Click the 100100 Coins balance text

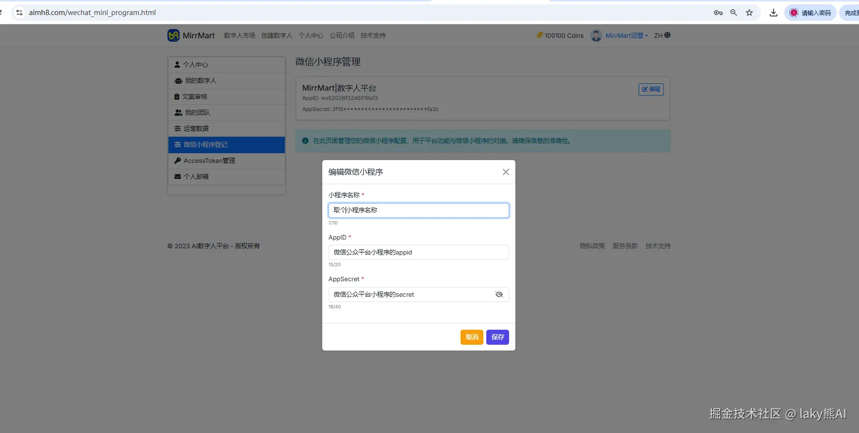pos(564,35)
